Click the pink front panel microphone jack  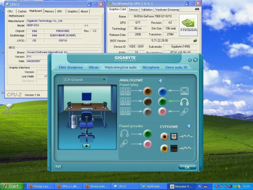pos(147,144)
